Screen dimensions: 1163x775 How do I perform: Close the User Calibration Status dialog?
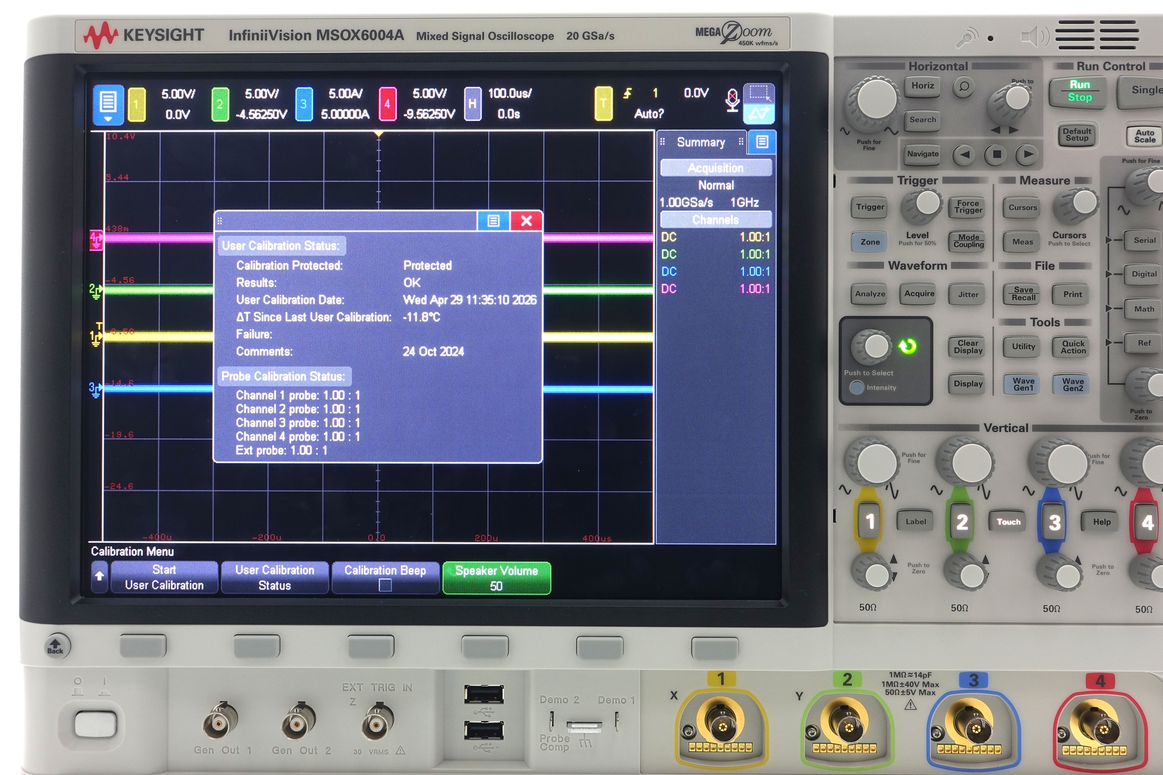click(526, 221)
